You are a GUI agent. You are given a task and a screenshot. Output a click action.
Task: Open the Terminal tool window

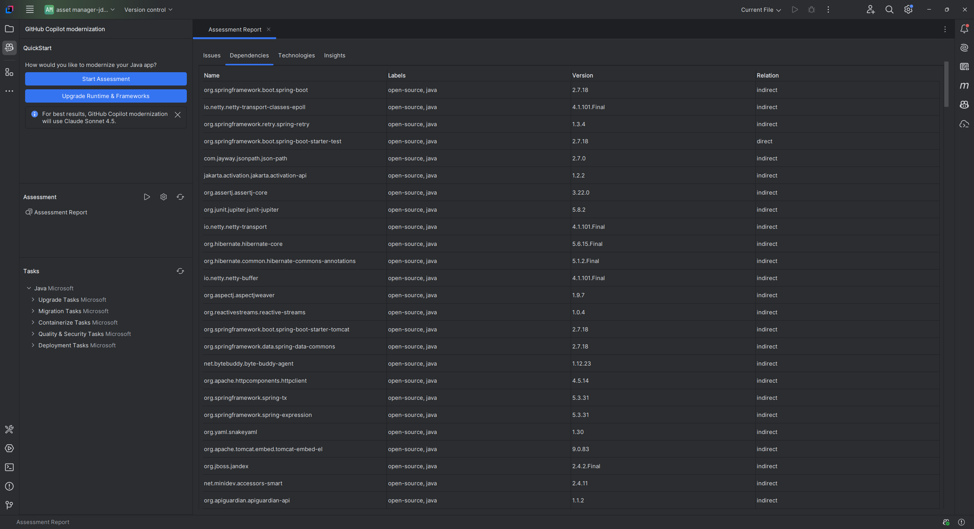tap(9, 467)
